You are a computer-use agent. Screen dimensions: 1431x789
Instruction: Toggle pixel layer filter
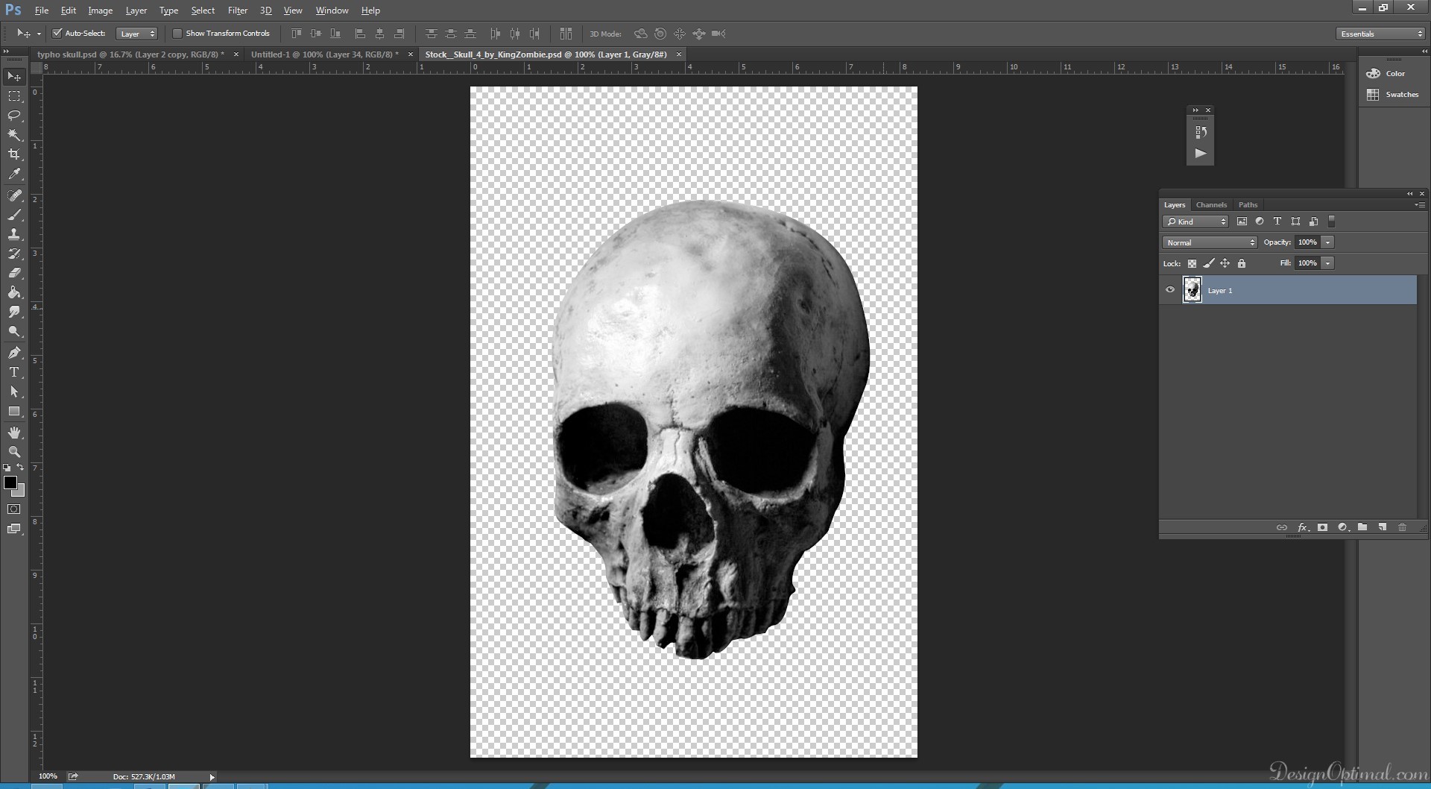[1242, 221]
